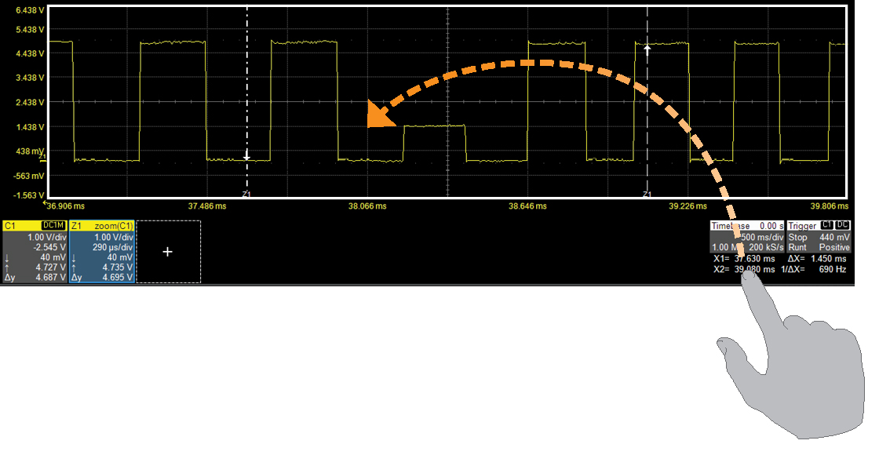Open the 200 kS/s sample rate setting
879x455 pixels.
(765, 247)
